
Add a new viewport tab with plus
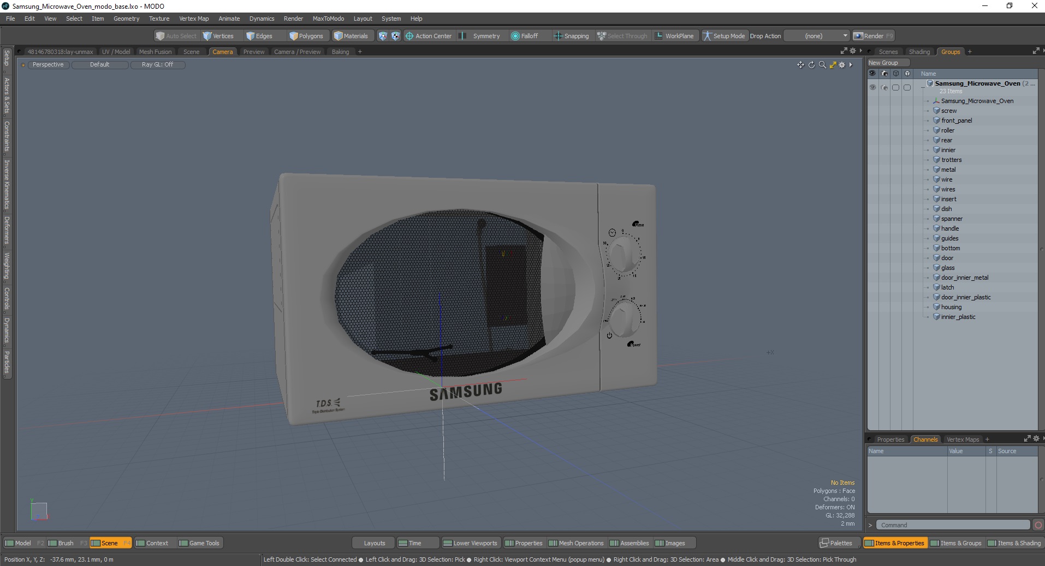click(360, 52)
